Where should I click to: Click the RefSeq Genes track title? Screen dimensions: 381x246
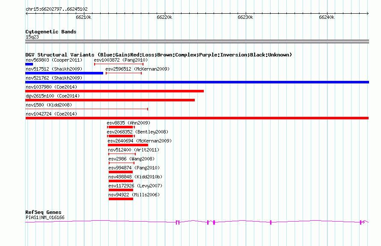[x=43, y=212]
